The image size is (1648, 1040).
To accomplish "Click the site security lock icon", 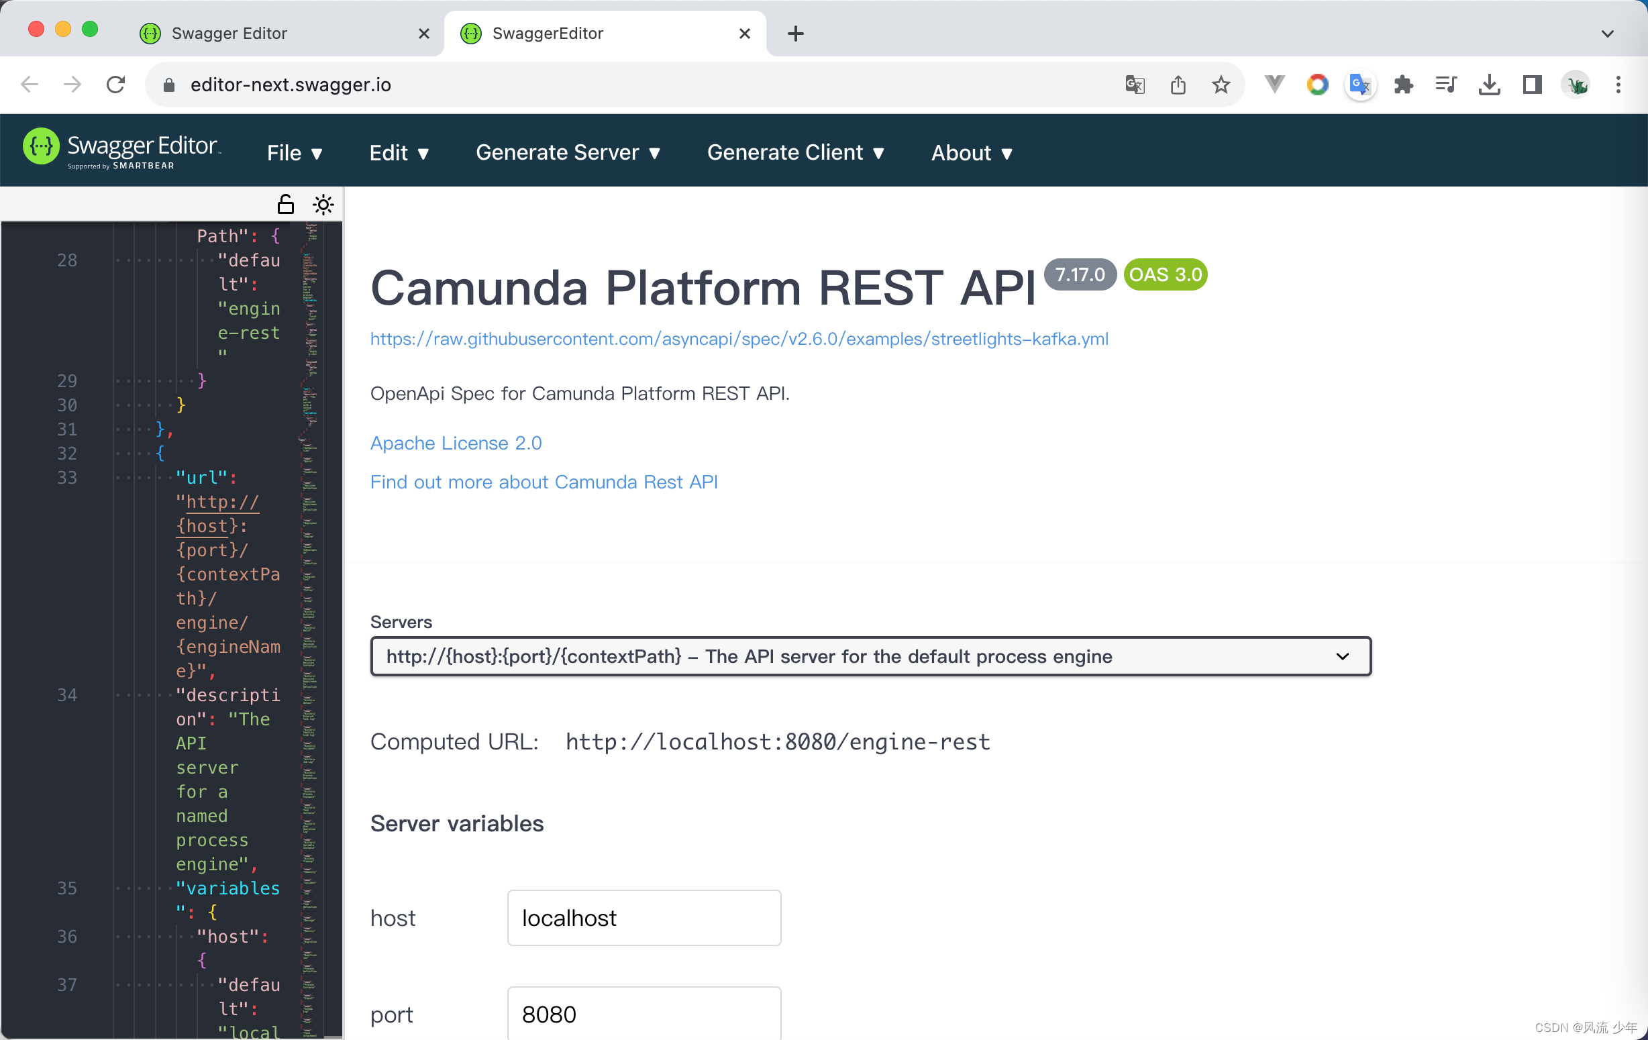I will pyautogui.click(x=169, y=85).
